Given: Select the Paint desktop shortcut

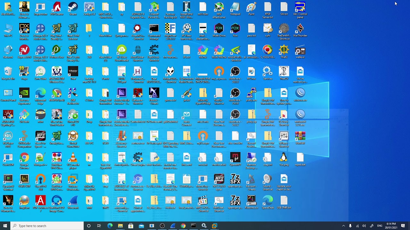Looking at the screenshot, I should click(x=251, y=9).
